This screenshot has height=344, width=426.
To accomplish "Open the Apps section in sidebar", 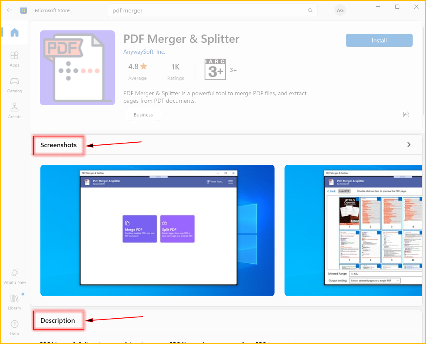I will (15, 59).
